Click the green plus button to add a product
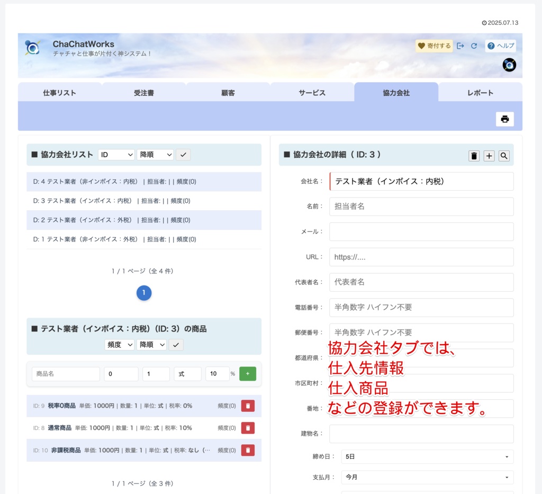The height and width of the screenshot is (494, 542). click(247, 373)
